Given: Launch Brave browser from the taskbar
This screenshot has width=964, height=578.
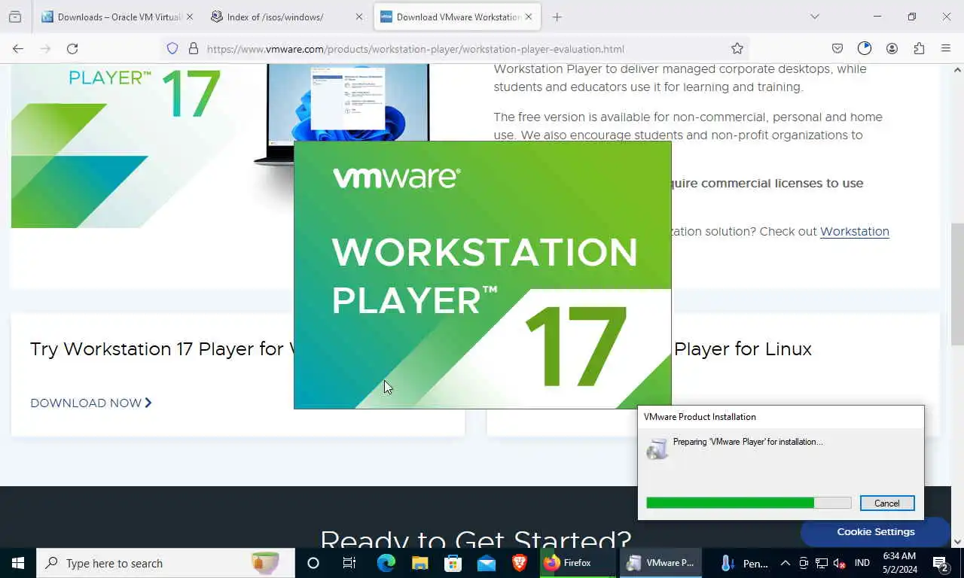Looking at the screenshot, I should (x=520, y=563).
